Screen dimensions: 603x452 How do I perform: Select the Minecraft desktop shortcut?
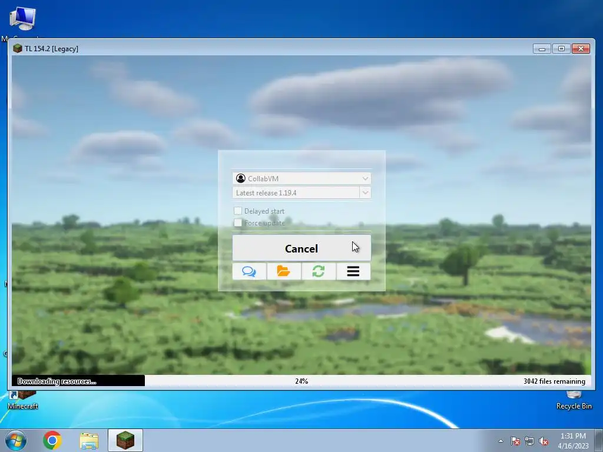(23, 400)
